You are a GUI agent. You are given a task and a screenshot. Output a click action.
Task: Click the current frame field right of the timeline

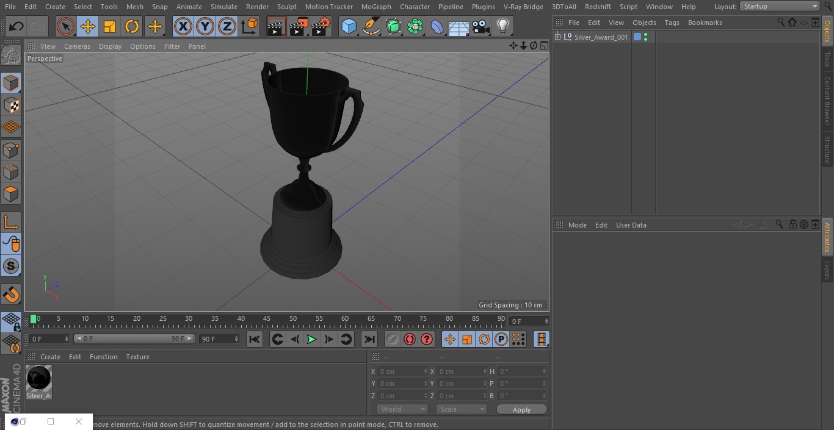tap(529, 321)
